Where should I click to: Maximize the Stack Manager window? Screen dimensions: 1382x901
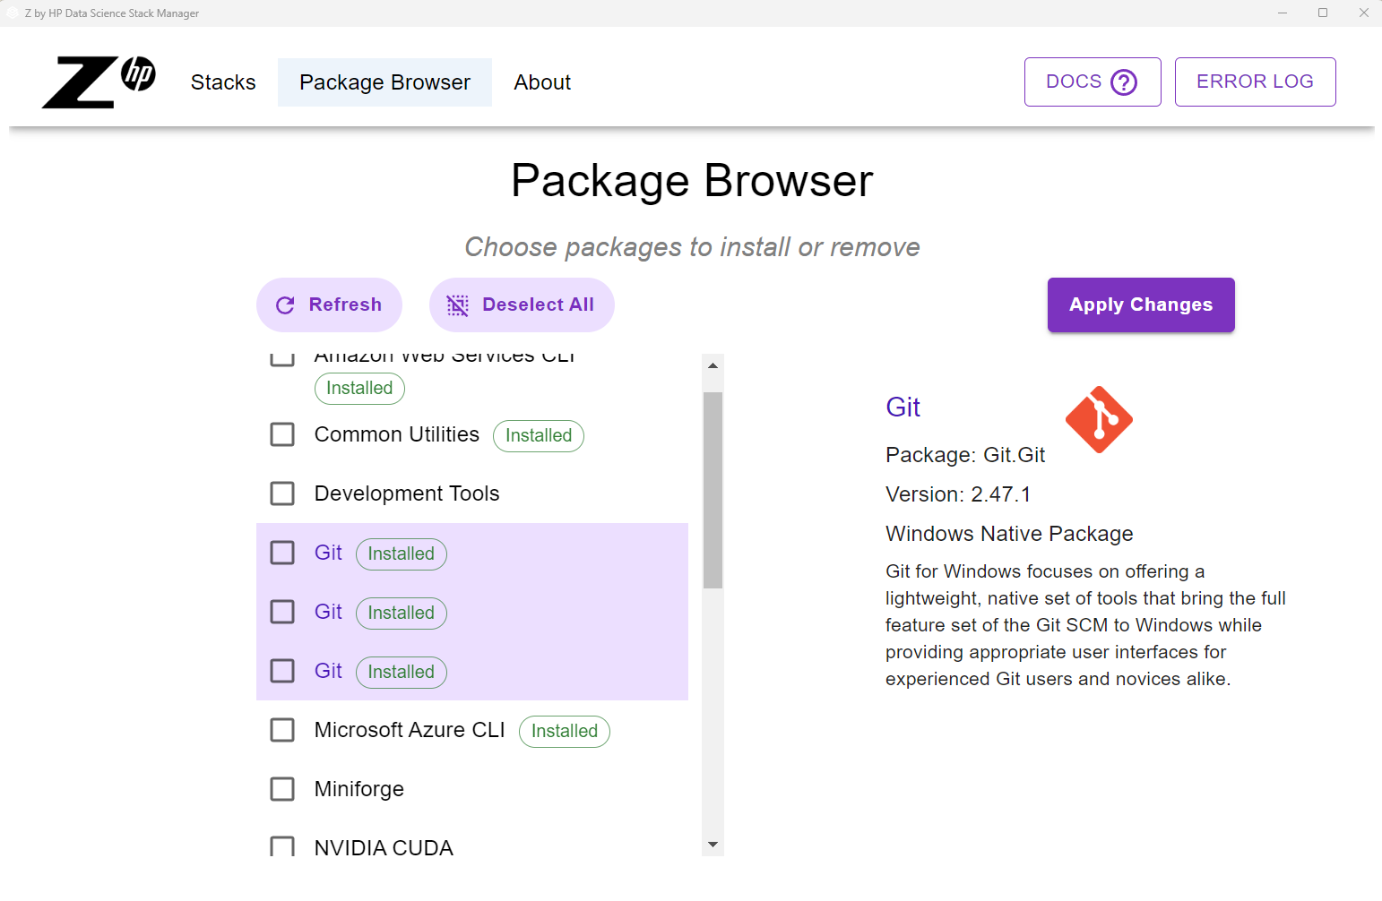click(1322, 13)
